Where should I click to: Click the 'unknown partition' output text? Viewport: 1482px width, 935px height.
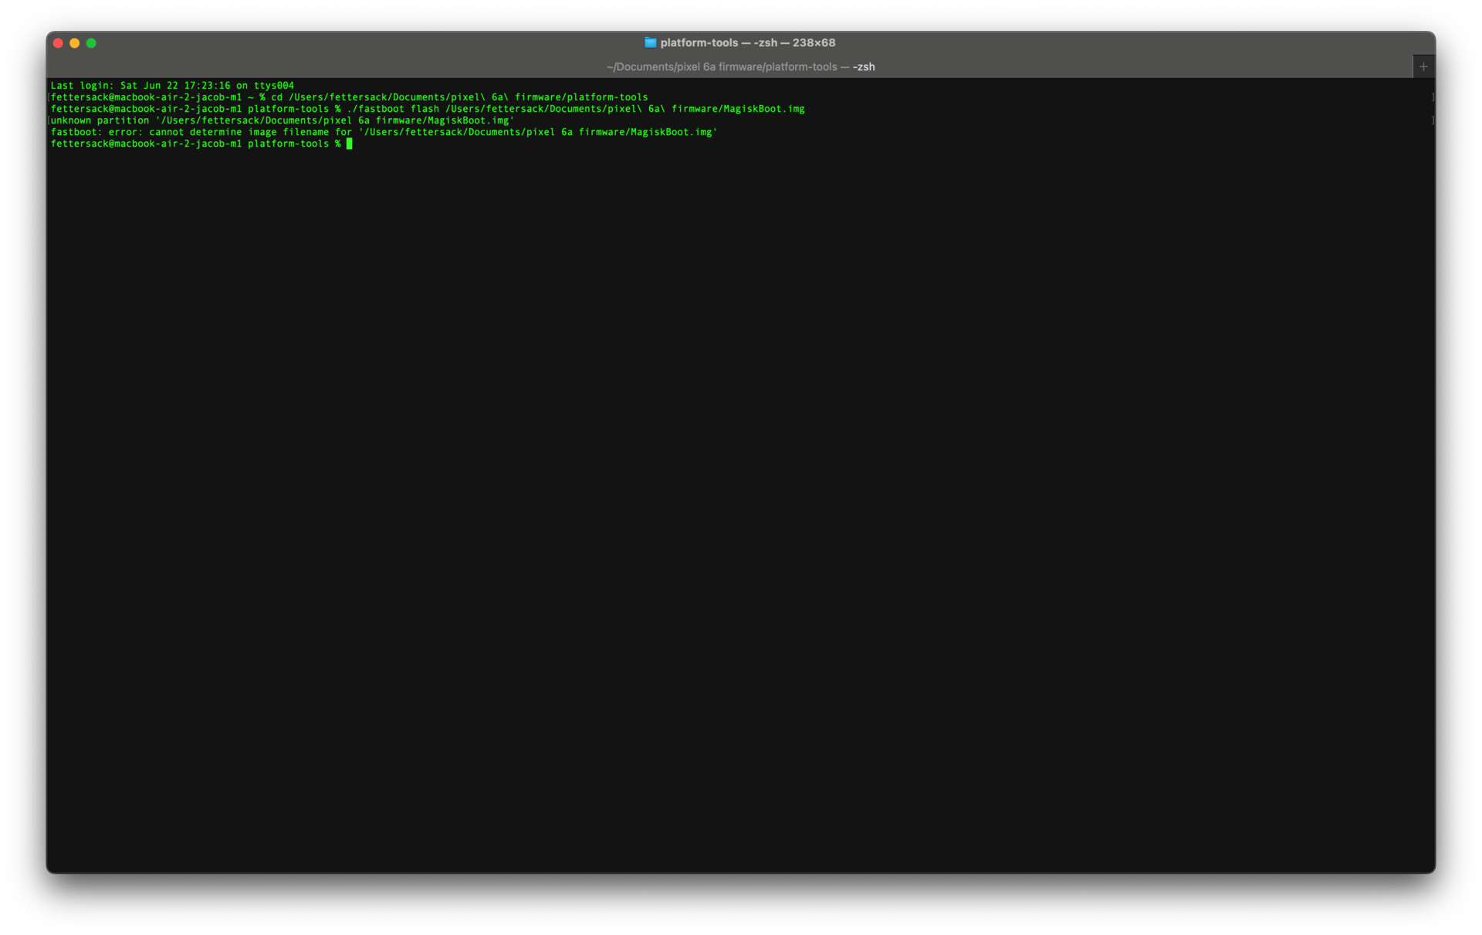tap(100, 120)
